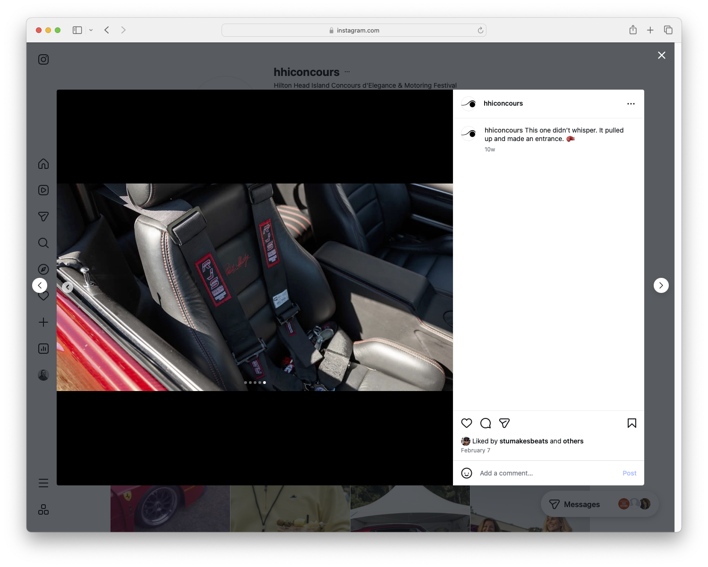Open the emoji picker in the comment bar

tap(467, 473)
